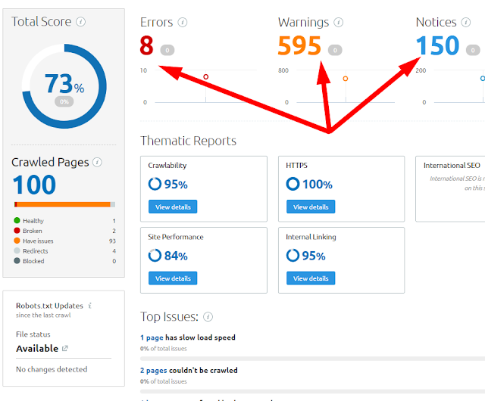Open Internal Linking View details

tap(311, 278)
